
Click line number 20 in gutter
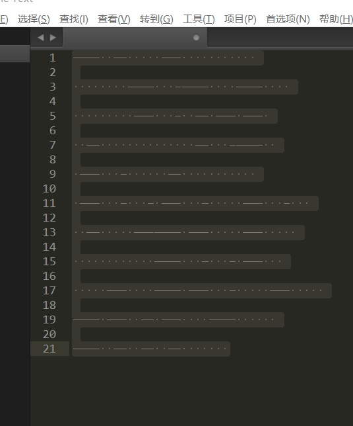point(49,334)
